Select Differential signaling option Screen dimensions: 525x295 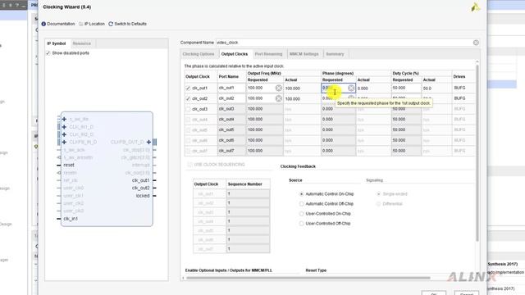click(x=379, y=204)
